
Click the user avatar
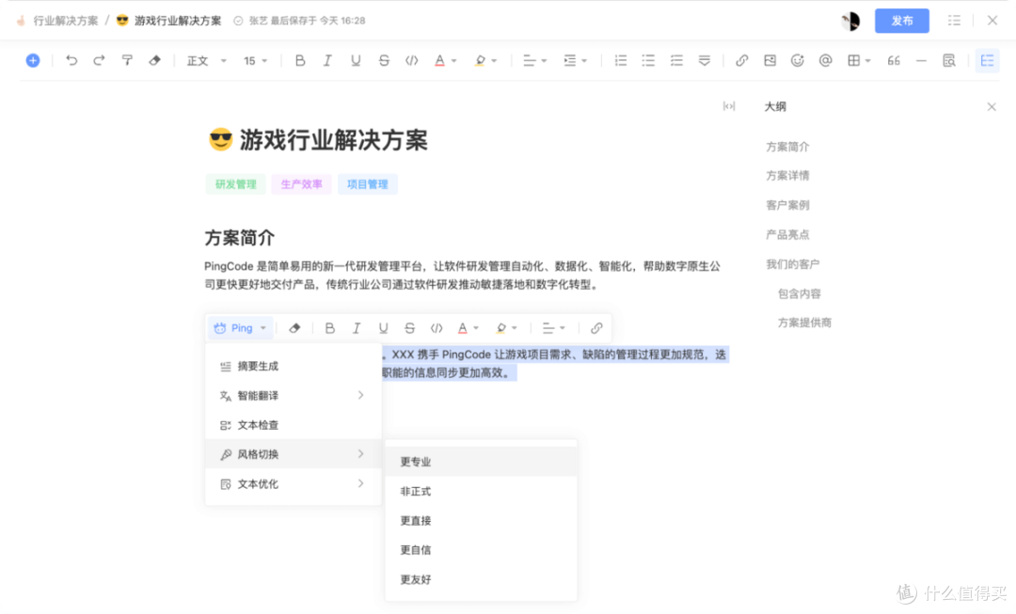coord(850,21)
